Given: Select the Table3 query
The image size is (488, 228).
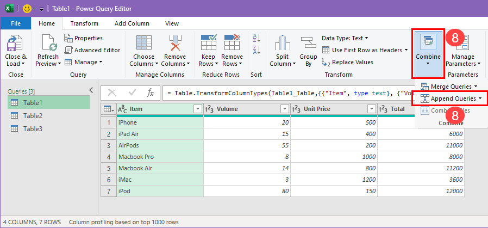Looking at the screenshot, I should click(x=49, y=128).
